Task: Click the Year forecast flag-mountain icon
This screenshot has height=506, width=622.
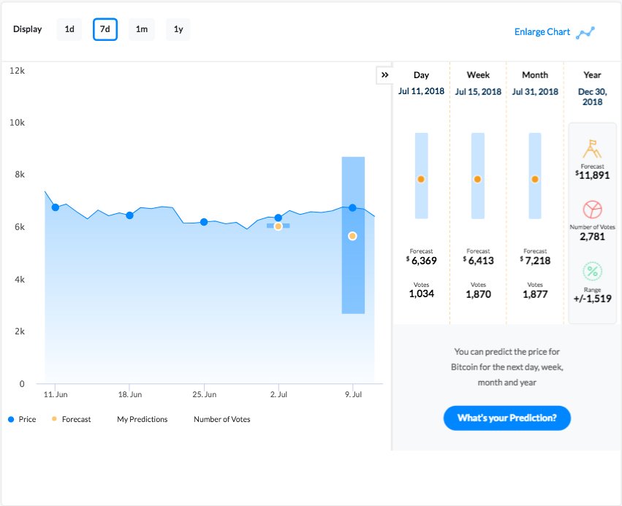Action: [x=592, y=150]
